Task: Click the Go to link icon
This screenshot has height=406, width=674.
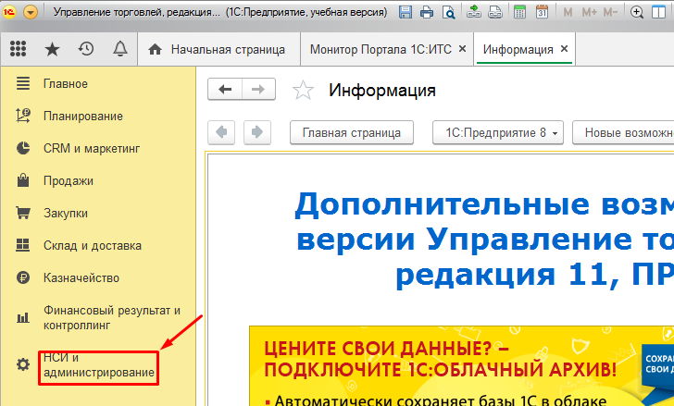Action: 495,12
